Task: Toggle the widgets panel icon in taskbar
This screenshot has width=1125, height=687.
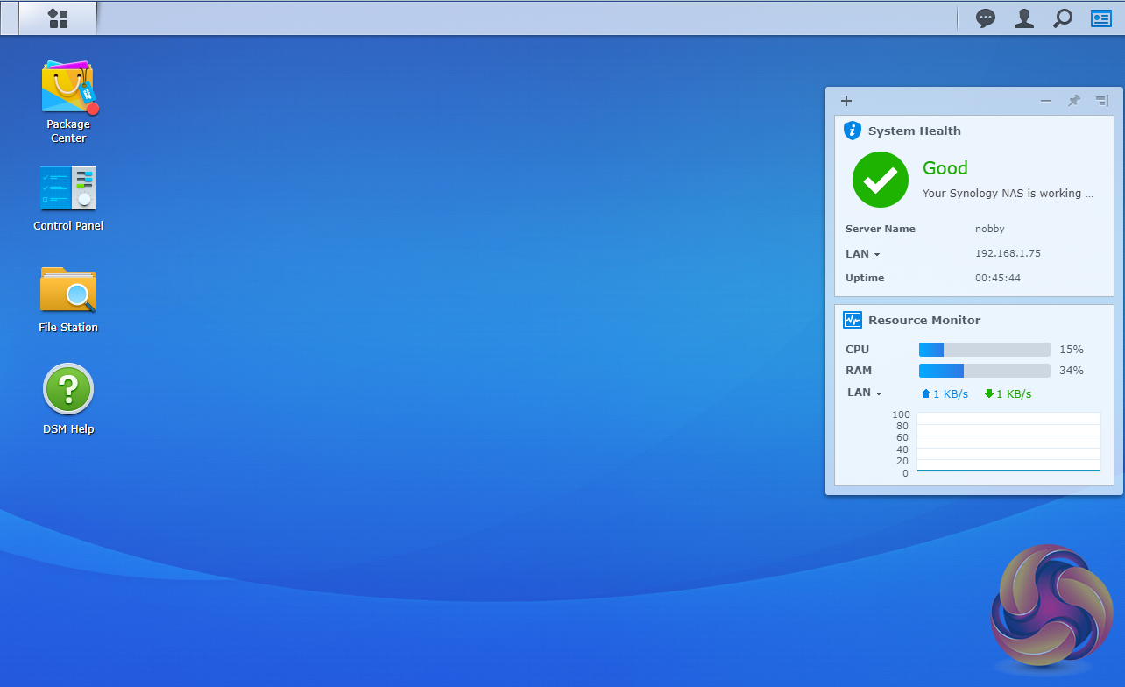Action: [x=1101, y=18]
